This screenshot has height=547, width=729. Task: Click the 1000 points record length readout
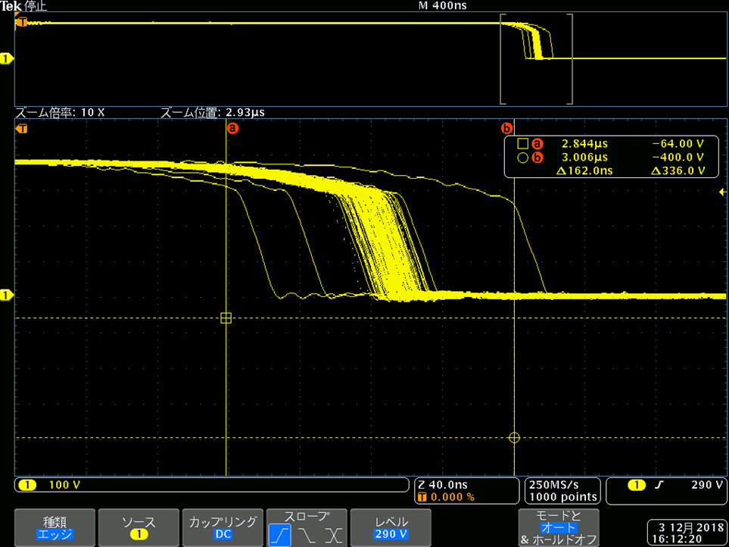click(x=563, y=497)
